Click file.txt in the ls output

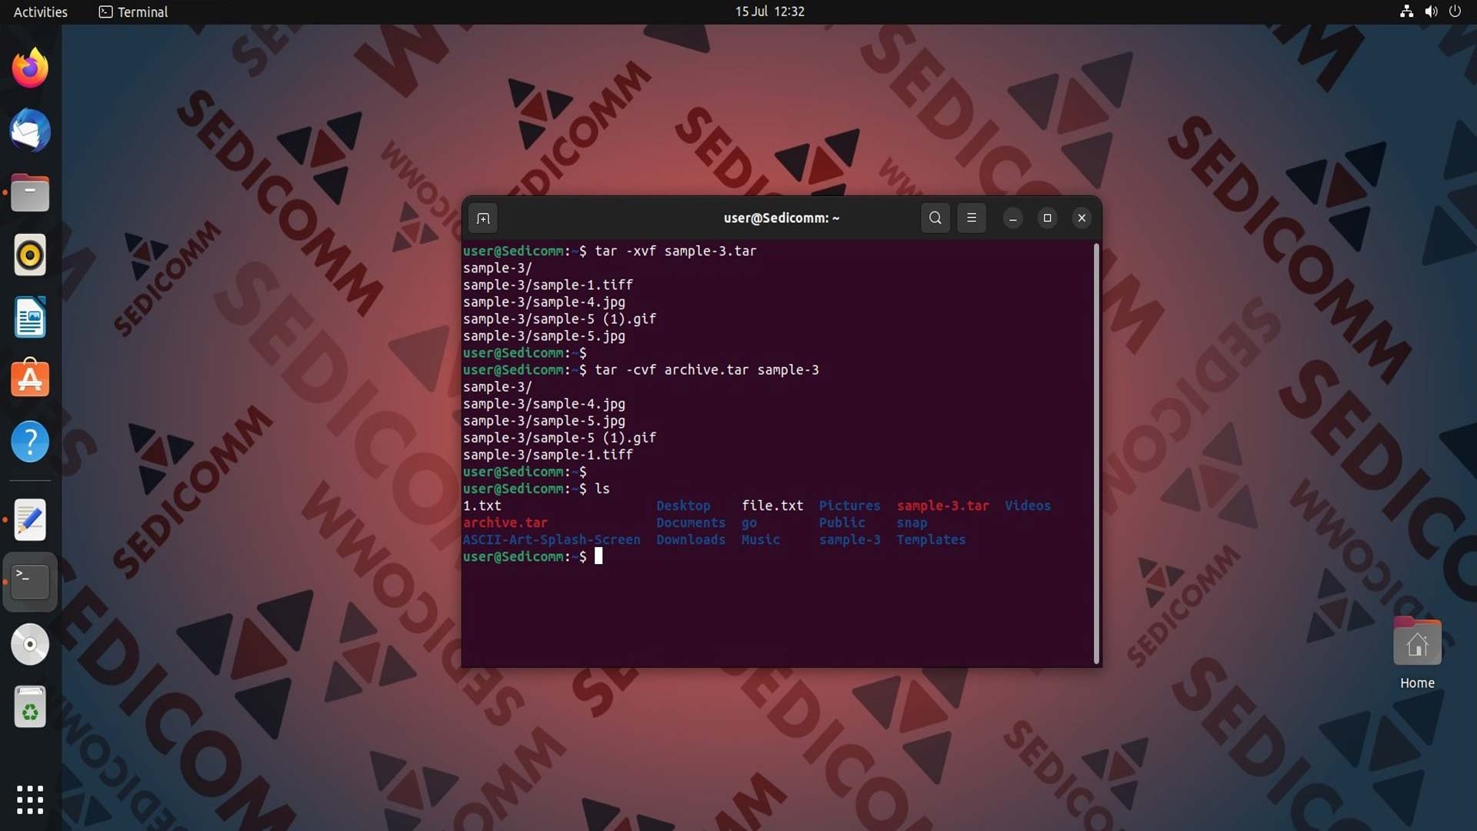tap(772, 506)
